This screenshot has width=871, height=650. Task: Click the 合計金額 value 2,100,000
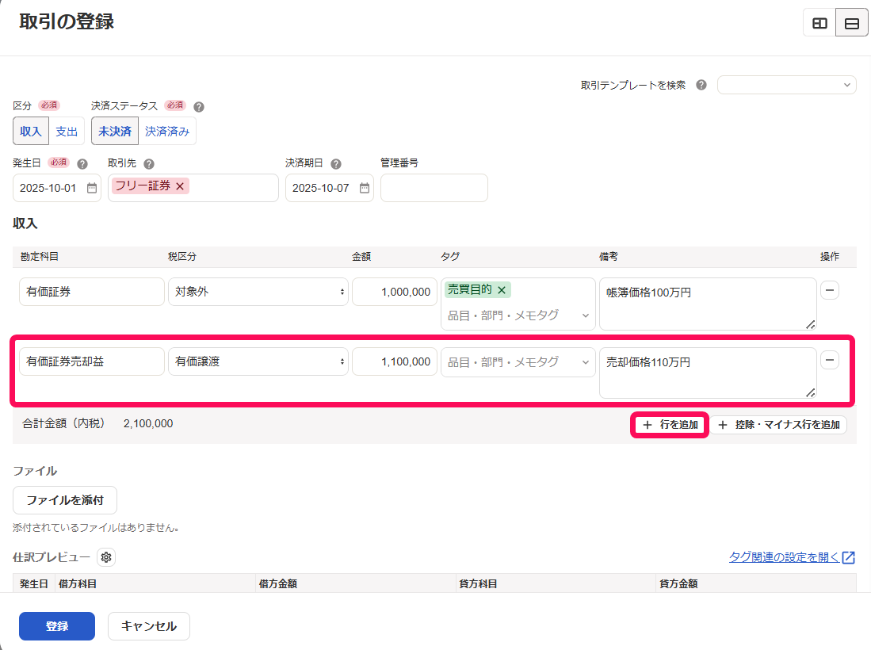tap(147, 424)
